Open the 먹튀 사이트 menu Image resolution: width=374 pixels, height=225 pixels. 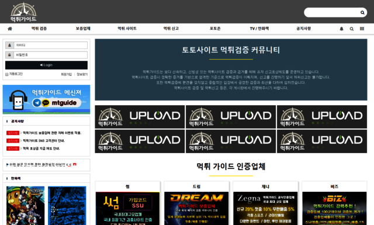(127, 29)
